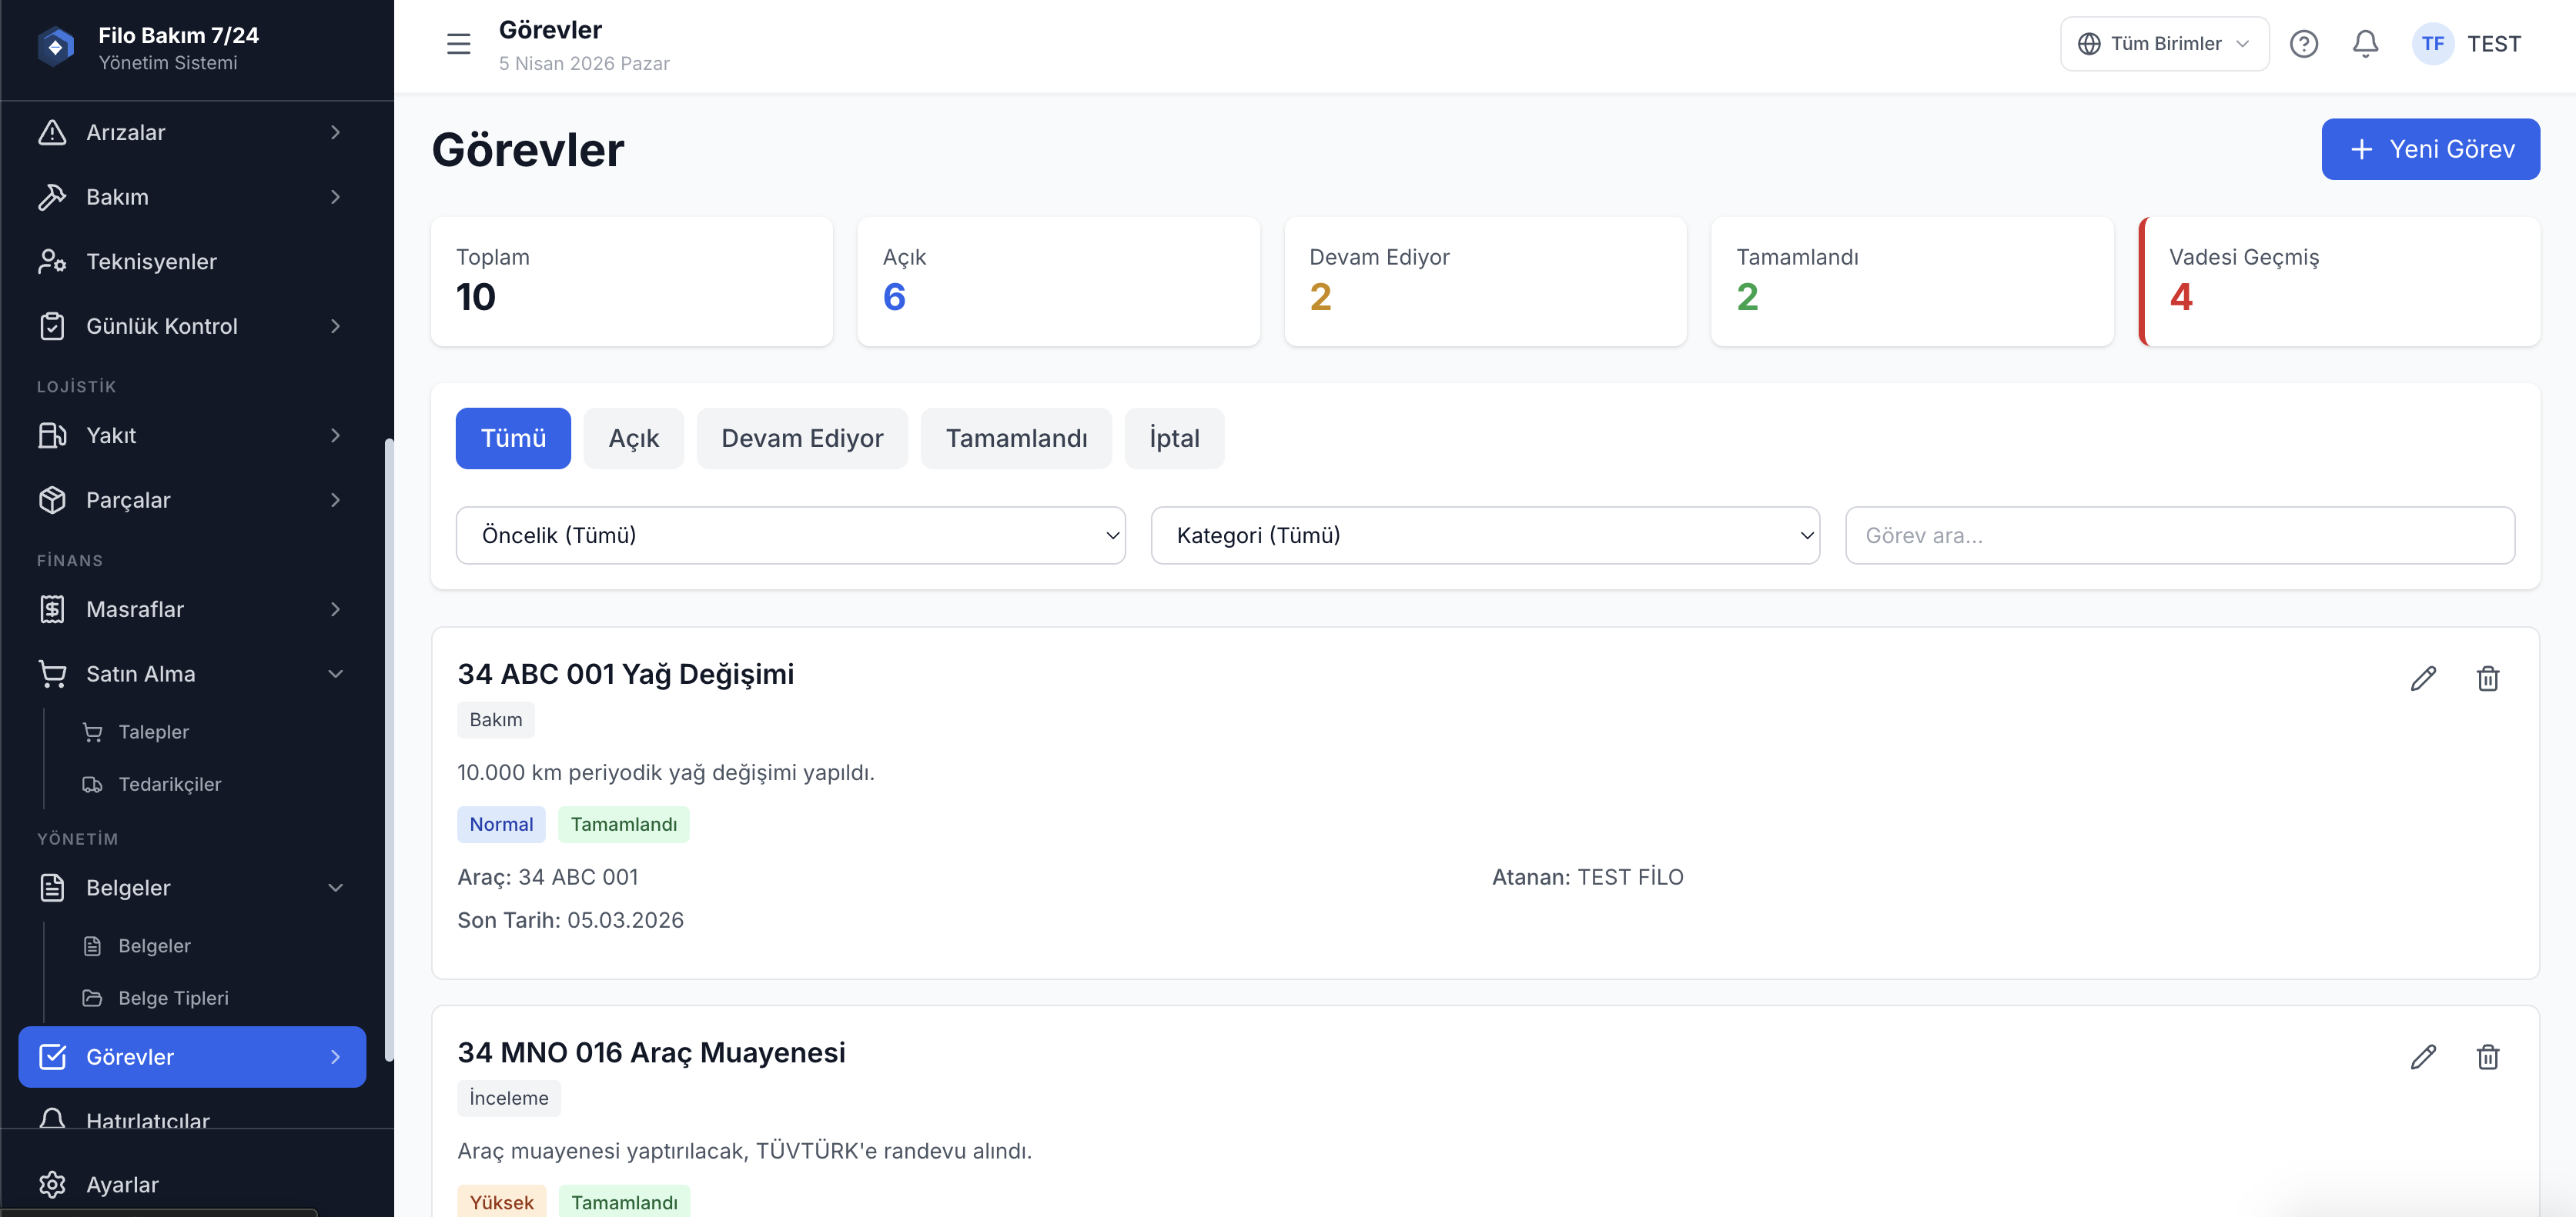Open notifications bell icon

click(x=2365, y=44)
